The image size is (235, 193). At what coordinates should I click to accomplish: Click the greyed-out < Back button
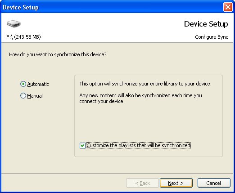pyautogui.click(x=142, y=183)
